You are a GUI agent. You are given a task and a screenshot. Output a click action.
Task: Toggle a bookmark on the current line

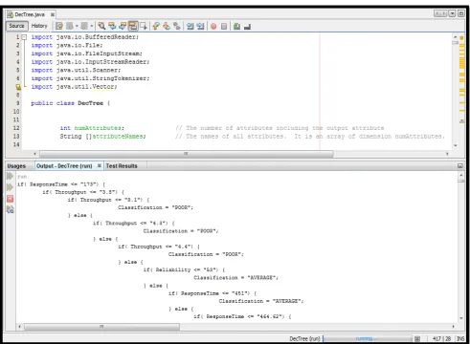click(x=177, y=26)
